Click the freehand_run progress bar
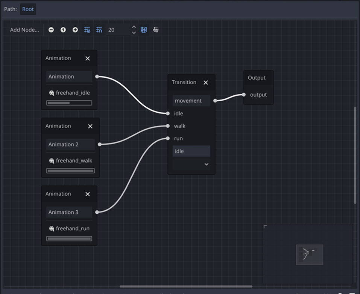The width and height of the screenshot is (360, 294). click(x=69, y=239)
